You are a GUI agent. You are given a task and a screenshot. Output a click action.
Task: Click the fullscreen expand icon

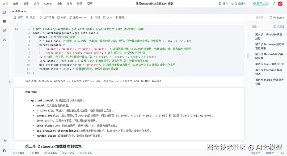pos(282,153)
